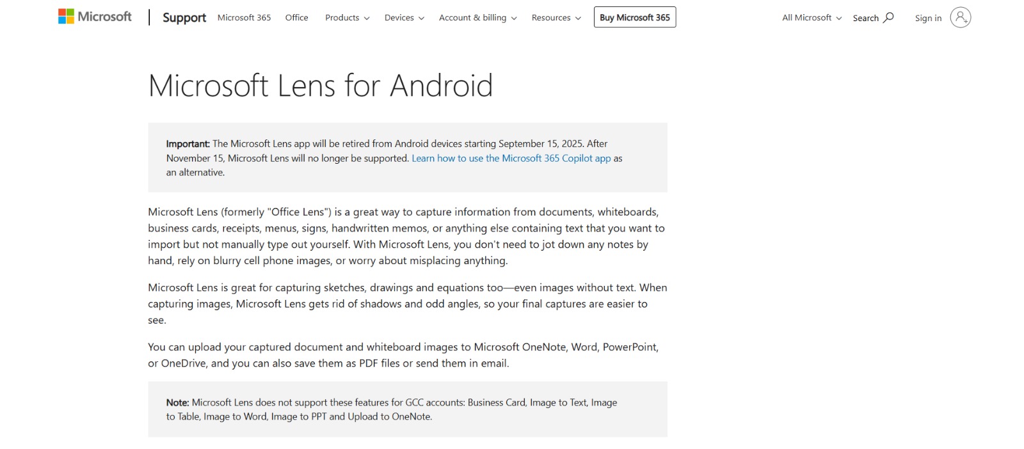Image resolution: width=1024 pixels, height=449 pixels.
Task: Go to Microsoft 365 nav item
Action: (x=244, y=17)
